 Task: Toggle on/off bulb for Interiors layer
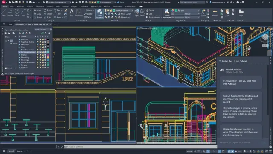(x=38, y=55)
